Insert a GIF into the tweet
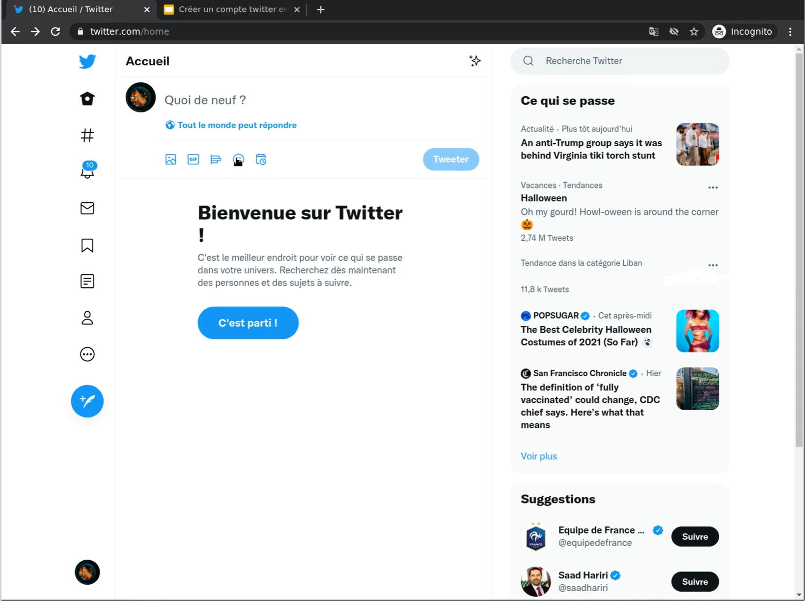 click(x=193, y=159)
